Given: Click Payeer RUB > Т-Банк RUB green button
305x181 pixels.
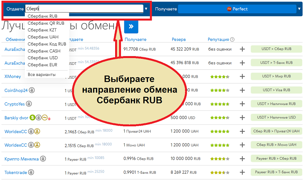Looking at the screenshot, I should pyautogui.click(x=276, y=172).
